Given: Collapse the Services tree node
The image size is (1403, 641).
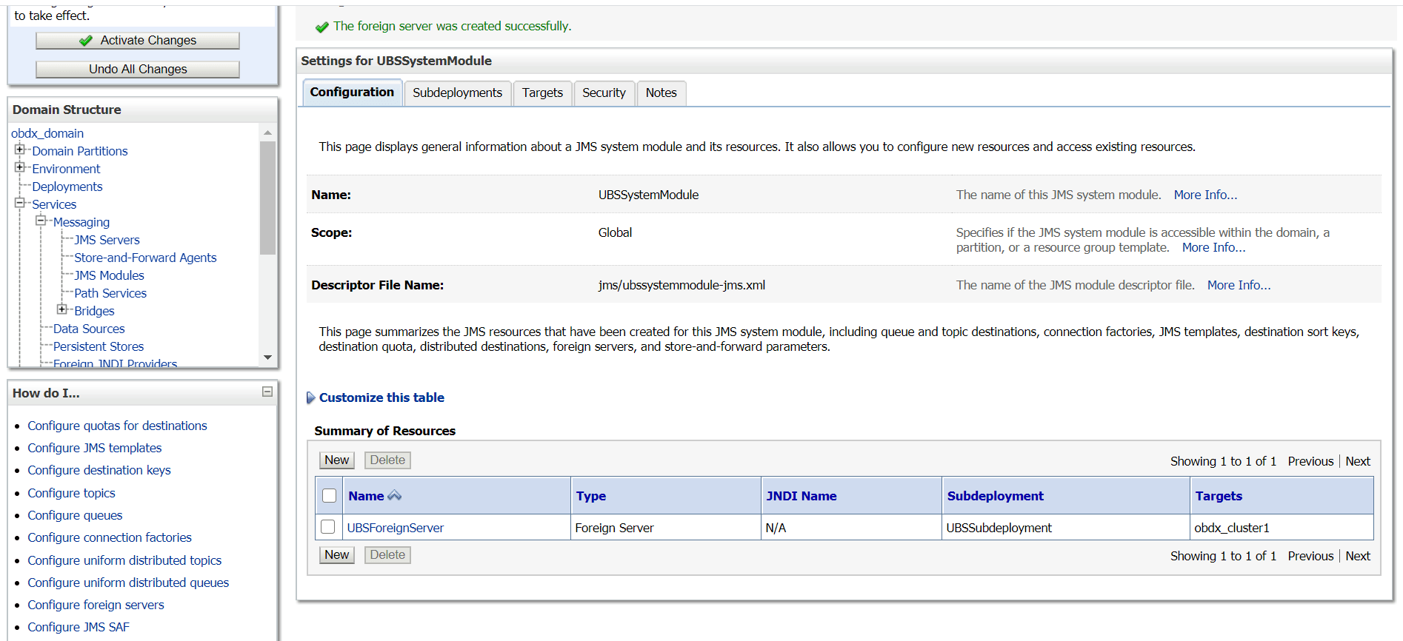Looking at the screenshot, I should 20,203.
